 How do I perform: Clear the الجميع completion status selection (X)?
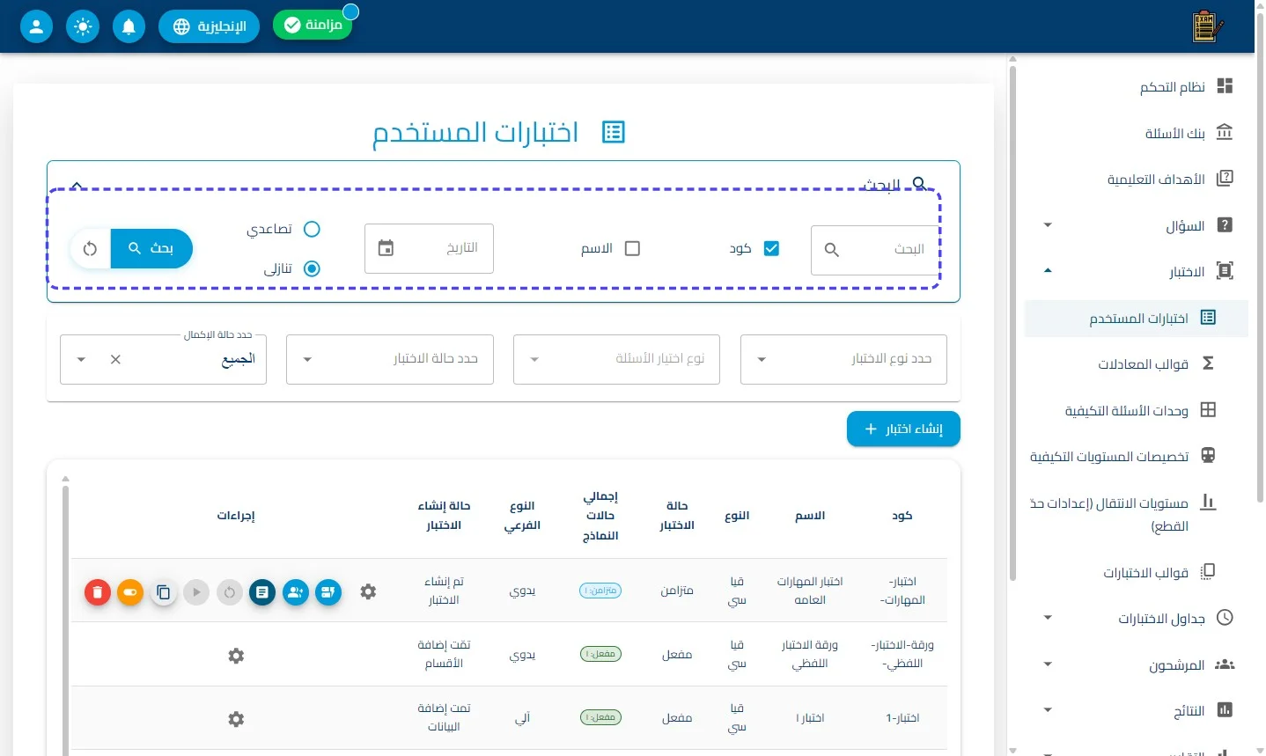pyautogui.click(x=115, y=359)
